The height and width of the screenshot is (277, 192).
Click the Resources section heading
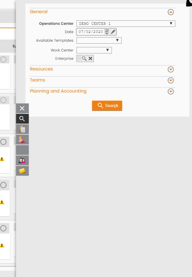(41, 69)
